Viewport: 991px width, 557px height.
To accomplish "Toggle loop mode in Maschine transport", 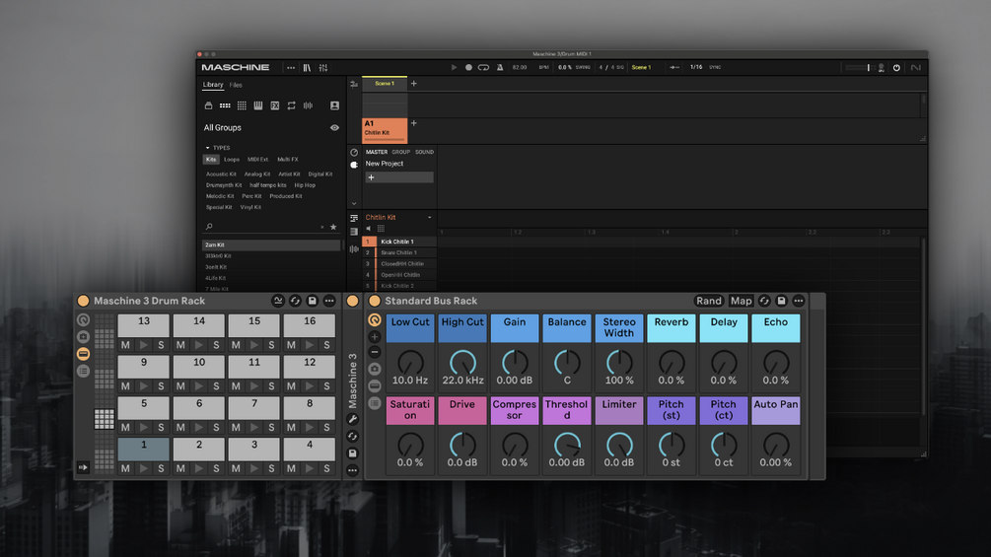I will (483, 67).
